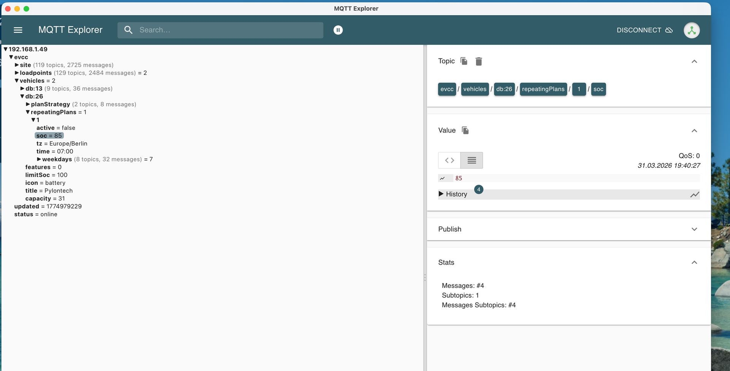
Task: Collapse the Stats panel section
Action: pos(694,262)
